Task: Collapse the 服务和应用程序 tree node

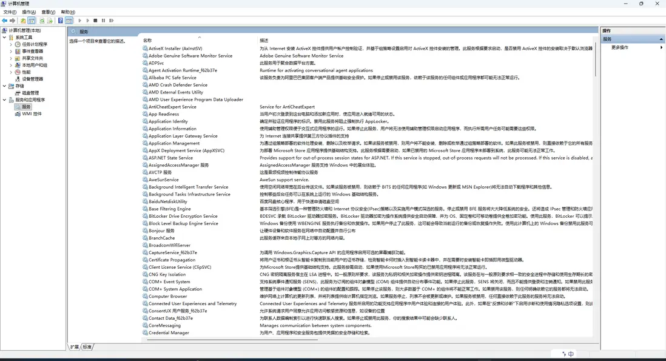Action: pyautogui.click(x=4, y=100)
